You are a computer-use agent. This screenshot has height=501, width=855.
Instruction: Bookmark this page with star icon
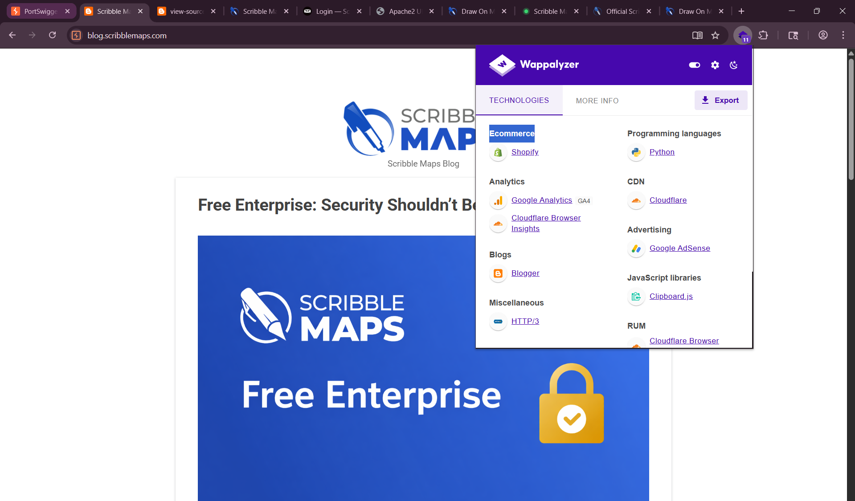[715, 36]
